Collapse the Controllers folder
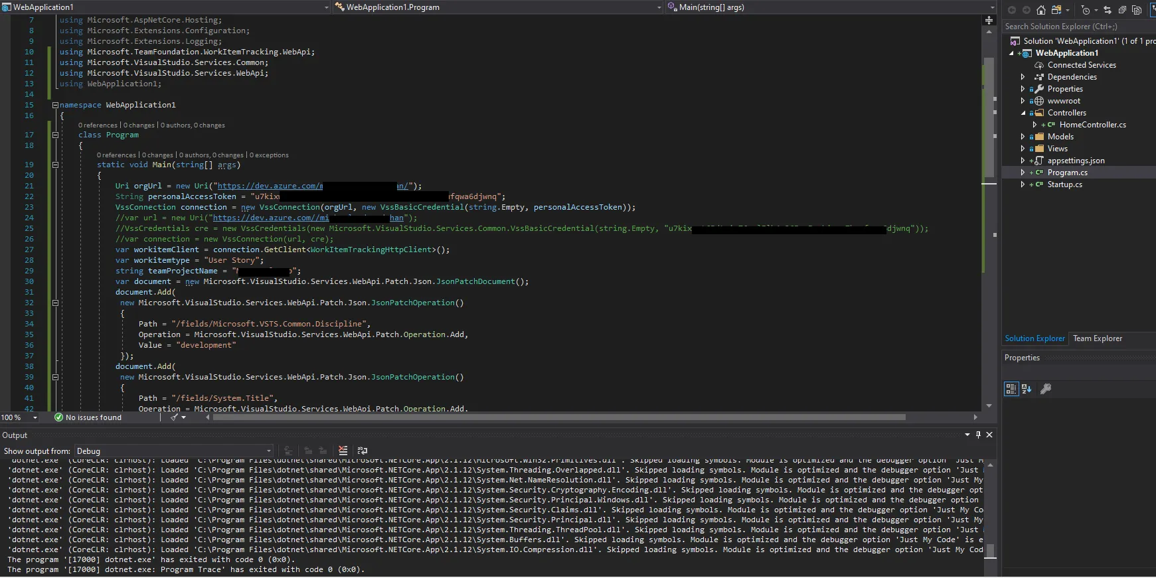Screen dimensions: 1156x578 pyautogui.click(x=1023, y=113)
